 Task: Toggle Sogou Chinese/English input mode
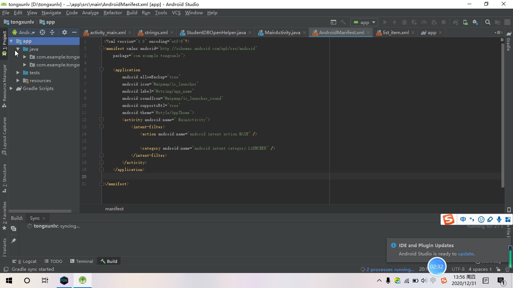(x=463, y=219)
